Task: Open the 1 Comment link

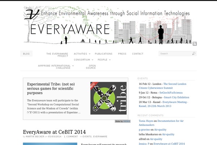Action: 71,137
